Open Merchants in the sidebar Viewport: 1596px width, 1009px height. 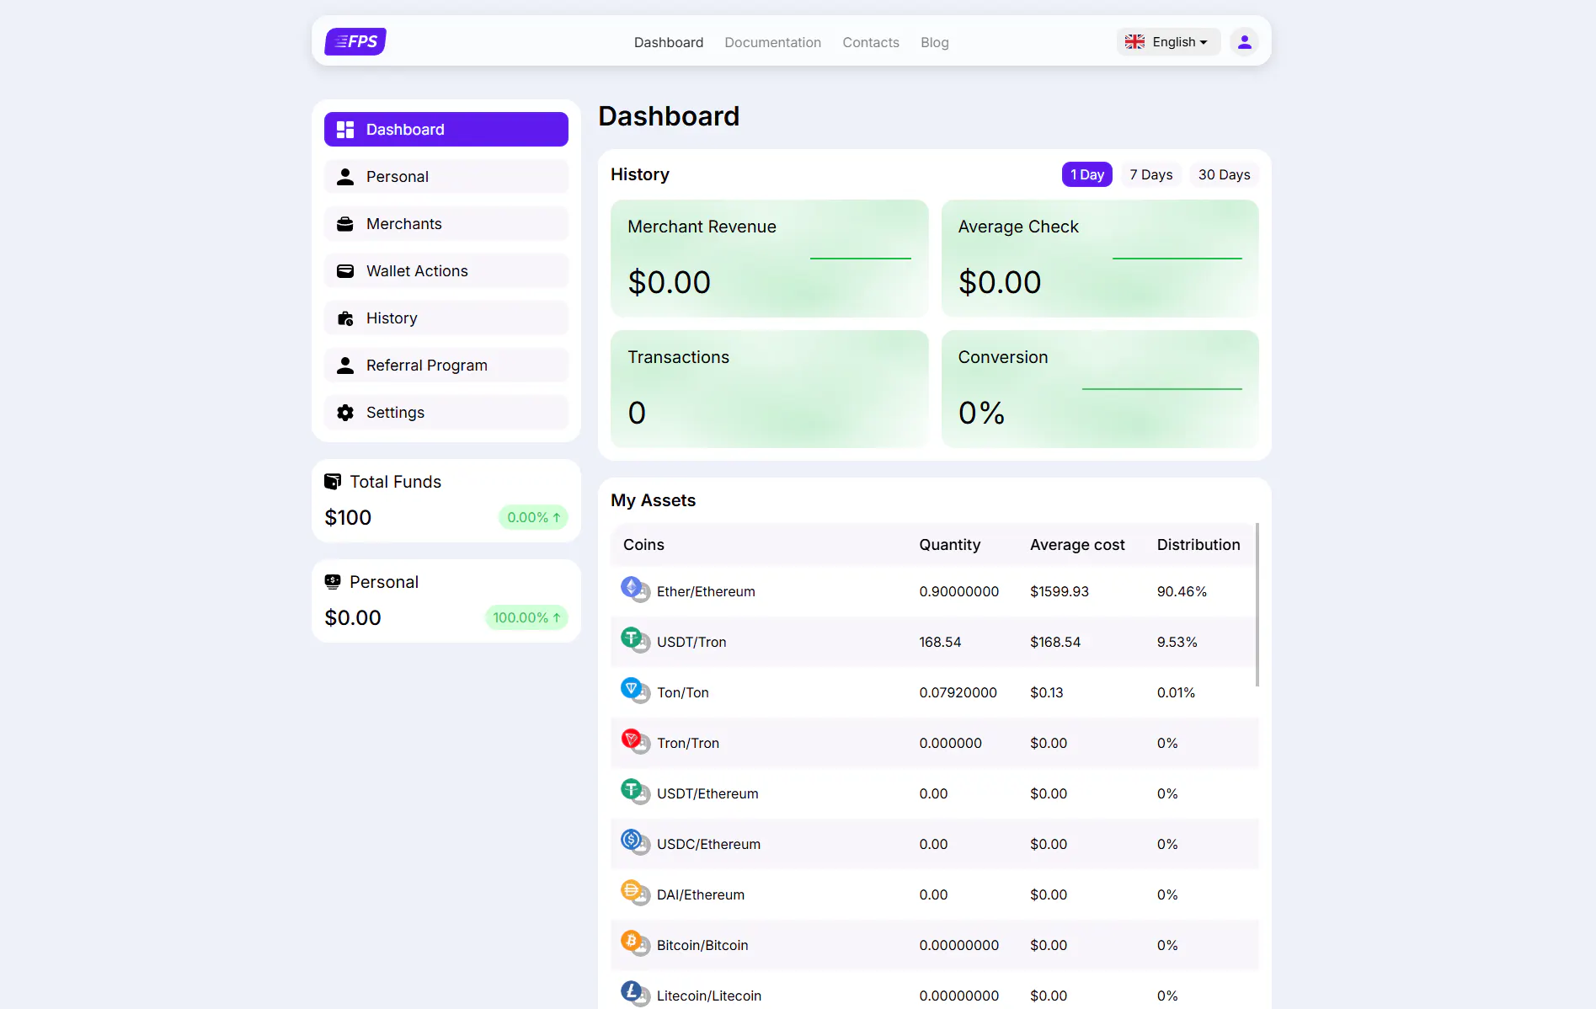pos(446,224)
